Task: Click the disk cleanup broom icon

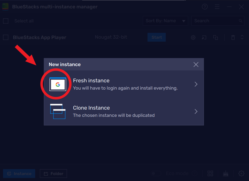Action: pyautogui.click(x=225, y=174)
